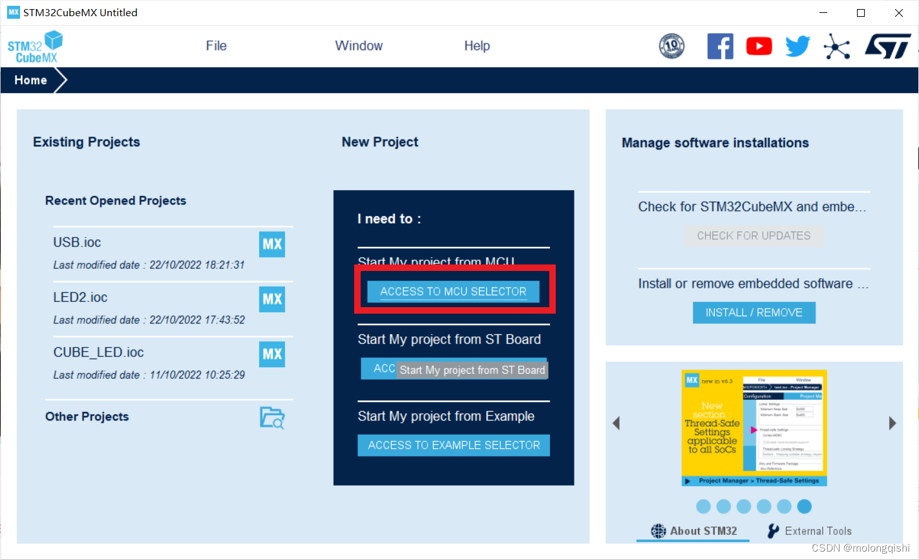Switch to the External Tools tab

click(x=809, y=531)
